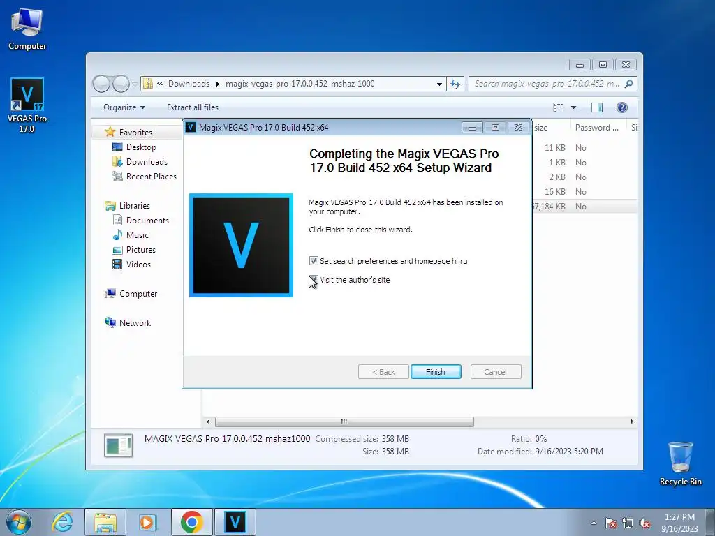The image size is (715, 536).
Task: Click the refresh button in Explorer address bar
Action: (x=455, y=84)
